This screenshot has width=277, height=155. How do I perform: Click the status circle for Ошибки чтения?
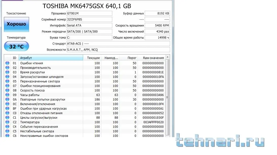coord(7,63)
